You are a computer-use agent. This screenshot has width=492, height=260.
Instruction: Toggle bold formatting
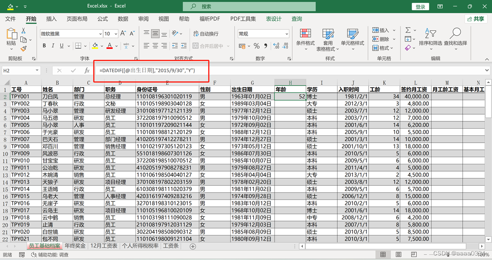point(44,46)
